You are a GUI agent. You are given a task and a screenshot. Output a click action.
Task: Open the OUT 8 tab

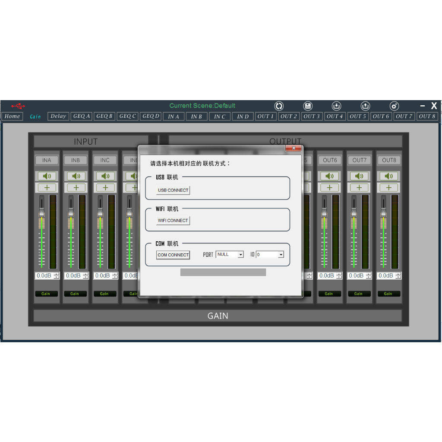click(427, 116)
